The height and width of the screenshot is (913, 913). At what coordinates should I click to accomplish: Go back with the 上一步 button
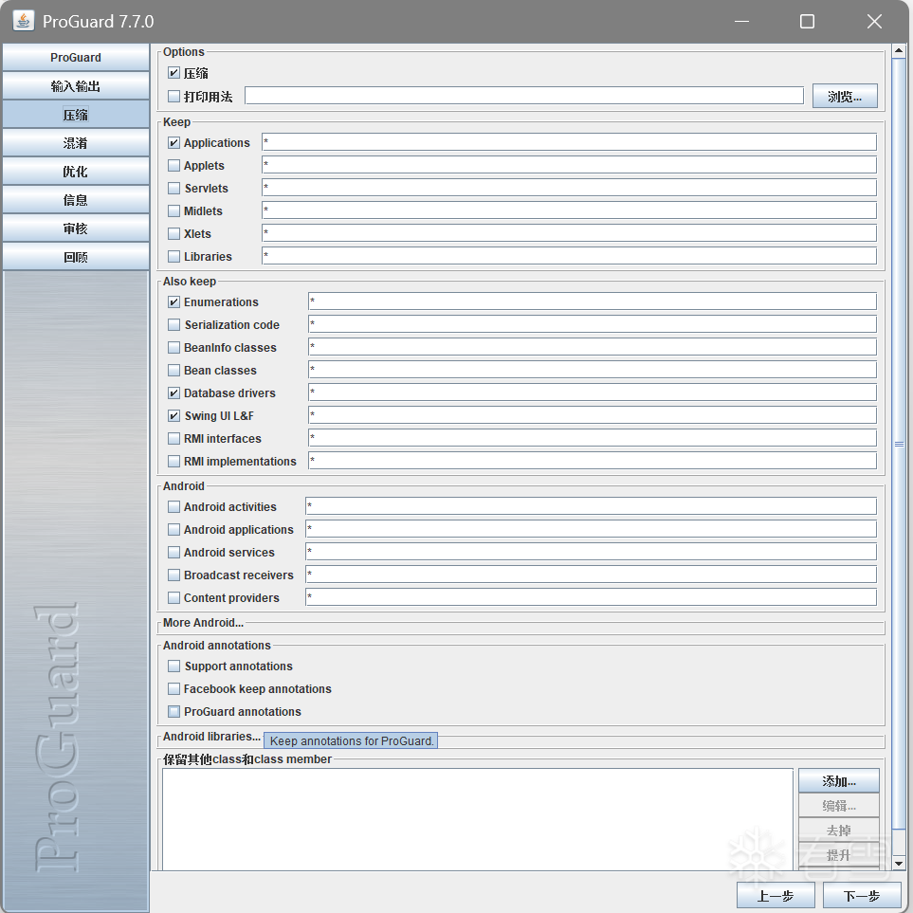click(776, 896)
